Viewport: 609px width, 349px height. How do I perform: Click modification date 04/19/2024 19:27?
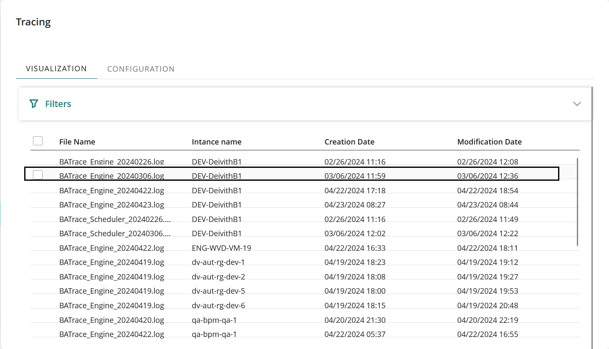(488, 277)
